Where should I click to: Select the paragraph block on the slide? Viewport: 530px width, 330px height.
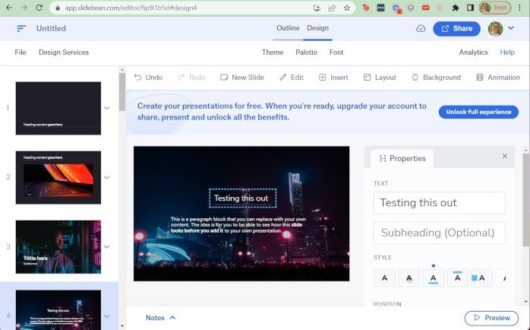pos(238,225)
